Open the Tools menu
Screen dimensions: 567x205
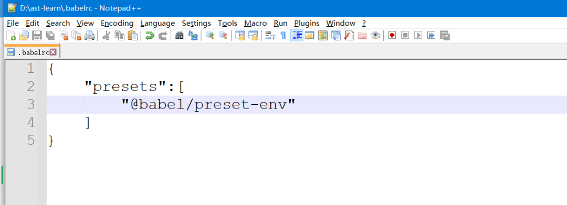227,23
